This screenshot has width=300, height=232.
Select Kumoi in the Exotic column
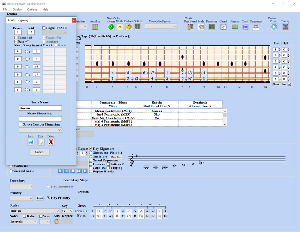point(157,111)
